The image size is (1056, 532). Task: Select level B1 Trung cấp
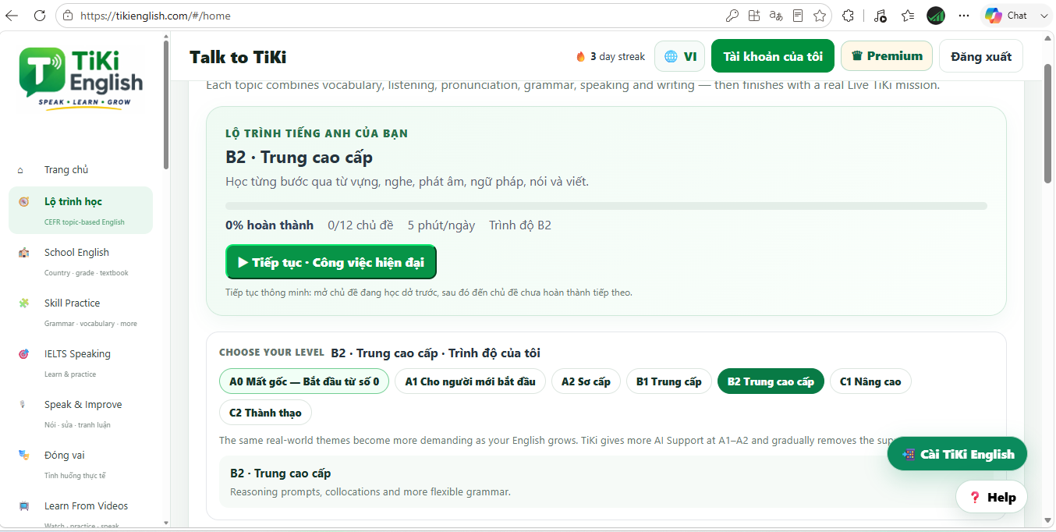tap(669, 381)
